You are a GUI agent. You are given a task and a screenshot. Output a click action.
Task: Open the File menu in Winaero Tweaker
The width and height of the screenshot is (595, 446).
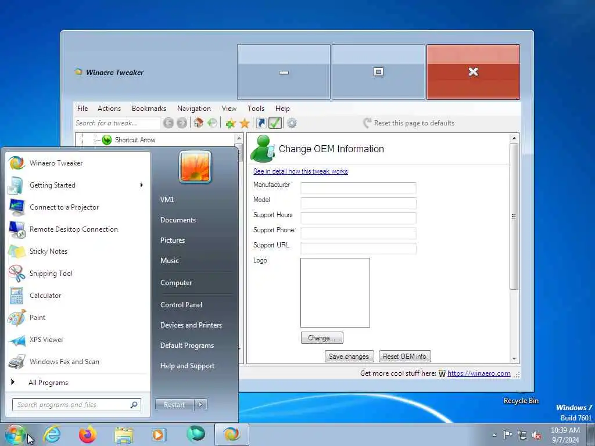[83, 109]
